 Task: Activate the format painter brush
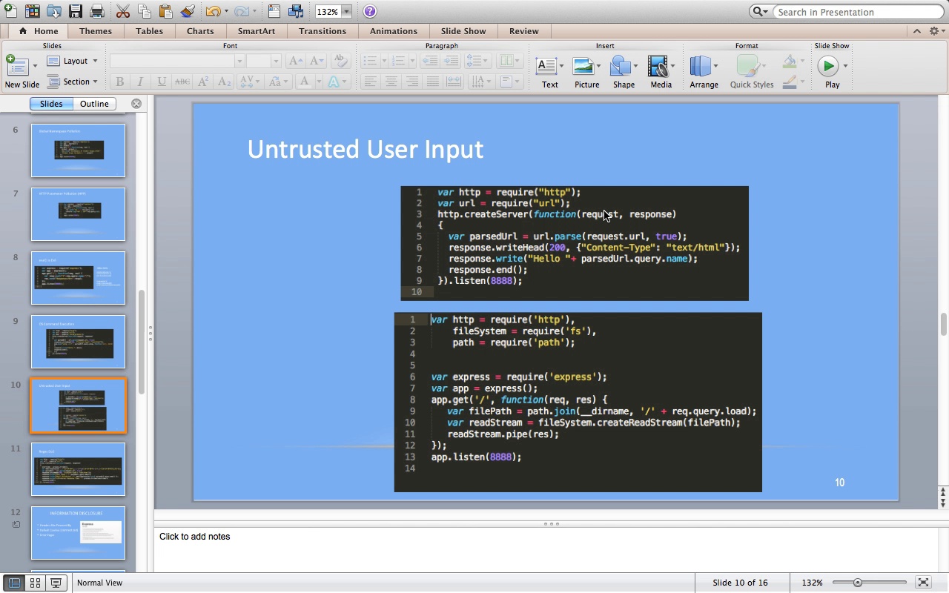click(x=188, y=11)
